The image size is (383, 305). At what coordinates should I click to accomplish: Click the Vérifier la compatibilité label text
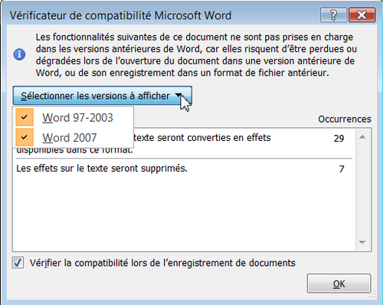[162, 263]
